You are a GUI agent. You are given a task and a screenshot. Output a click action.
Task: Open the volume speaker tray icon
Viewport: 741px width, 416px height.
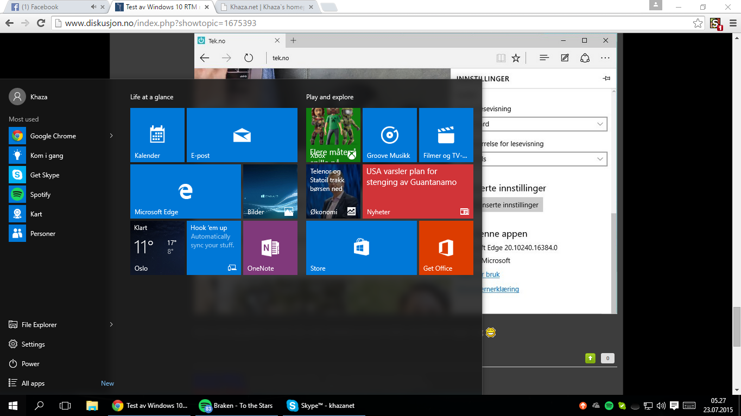click(661, 405)
